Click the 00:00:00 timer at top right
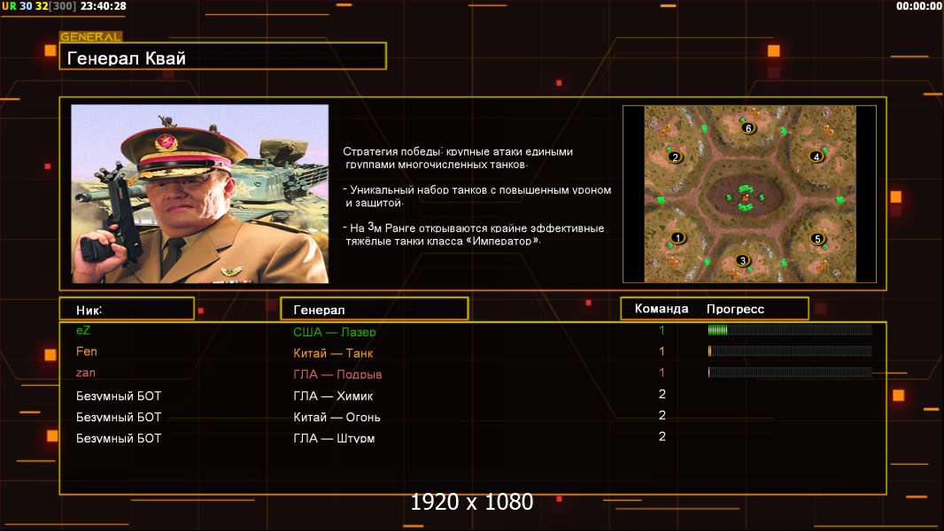Image resolution: width=944 pixels, height=531 pixels. (918, 6)
